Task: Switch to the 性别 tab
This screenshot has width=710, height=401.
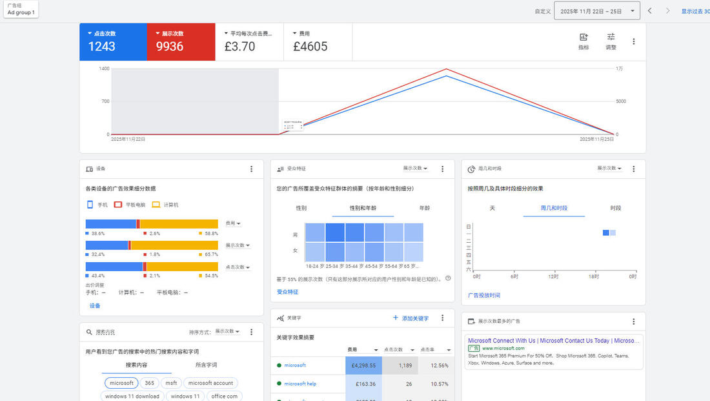Action: pyautogui.click(x=301, y=209)
